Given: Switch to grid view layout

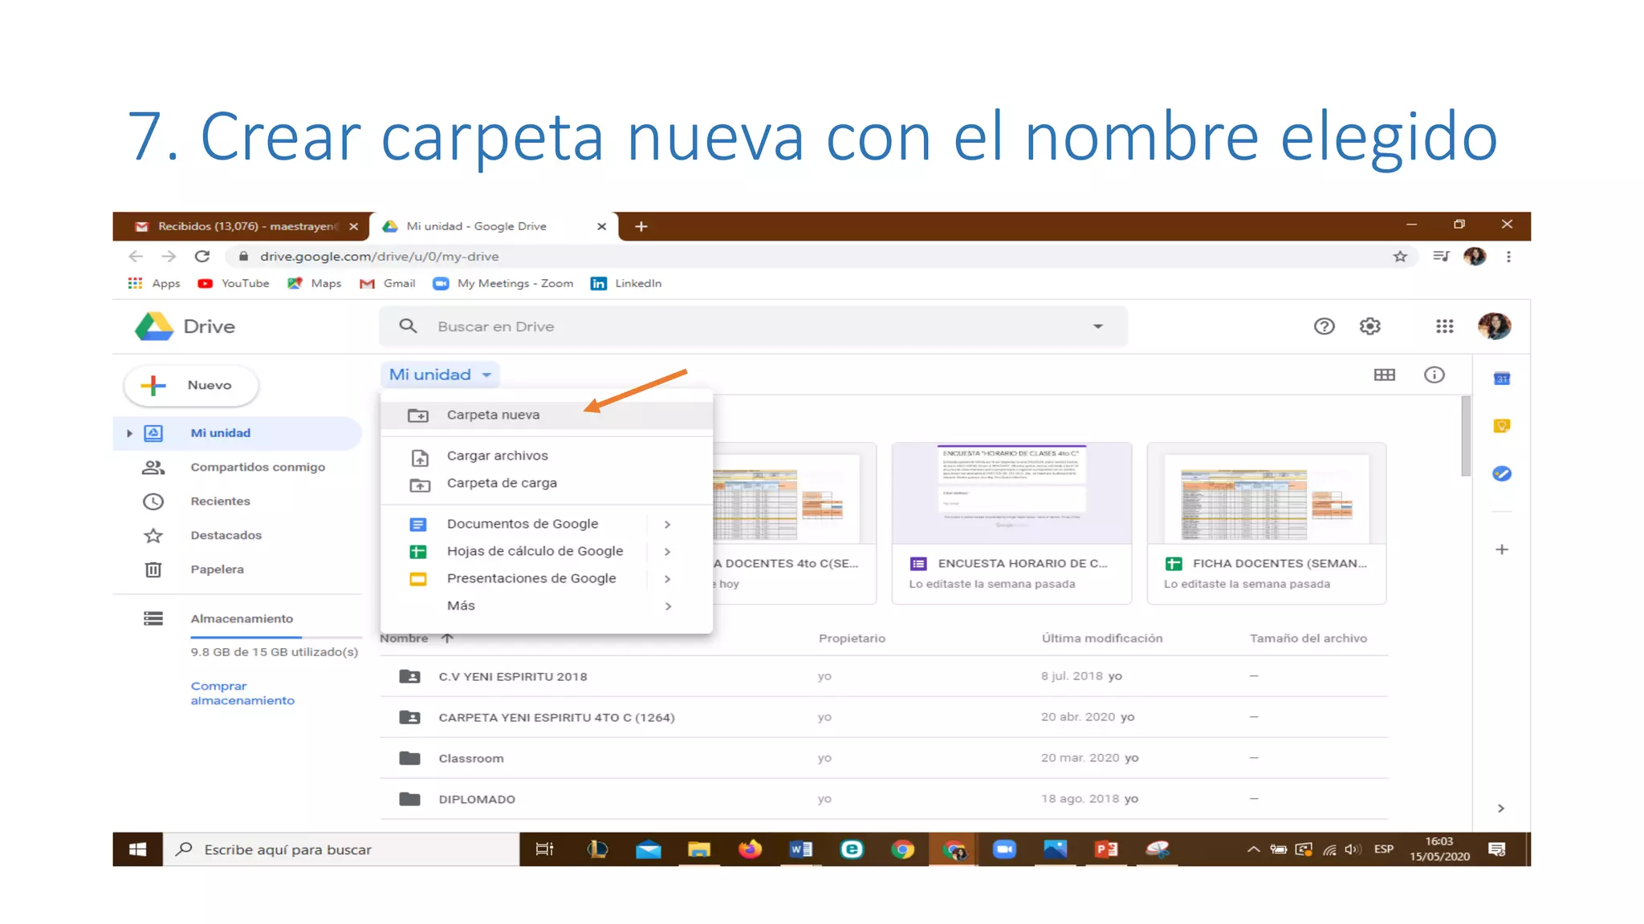Looking at the screenshot, I should 1384,375.
